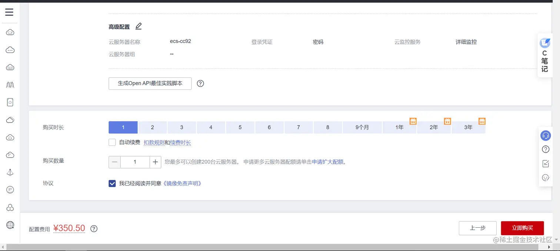Click the purchase quantity input field
Image resolution: width=560 pixels, height=251 pixels.
point(135,162)
